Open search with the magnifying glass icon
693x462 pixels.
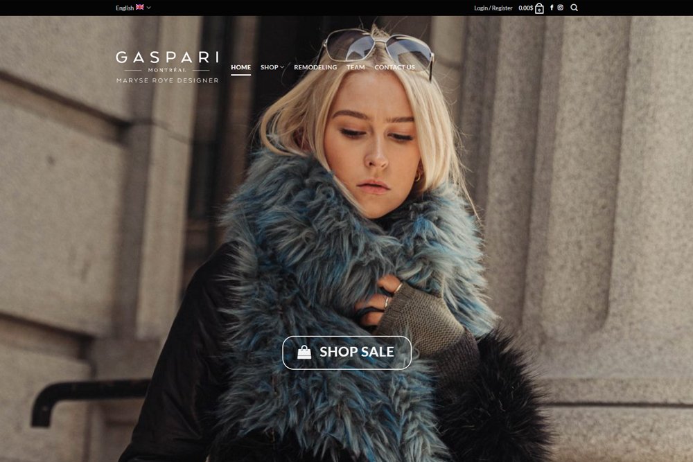[574, 8]
